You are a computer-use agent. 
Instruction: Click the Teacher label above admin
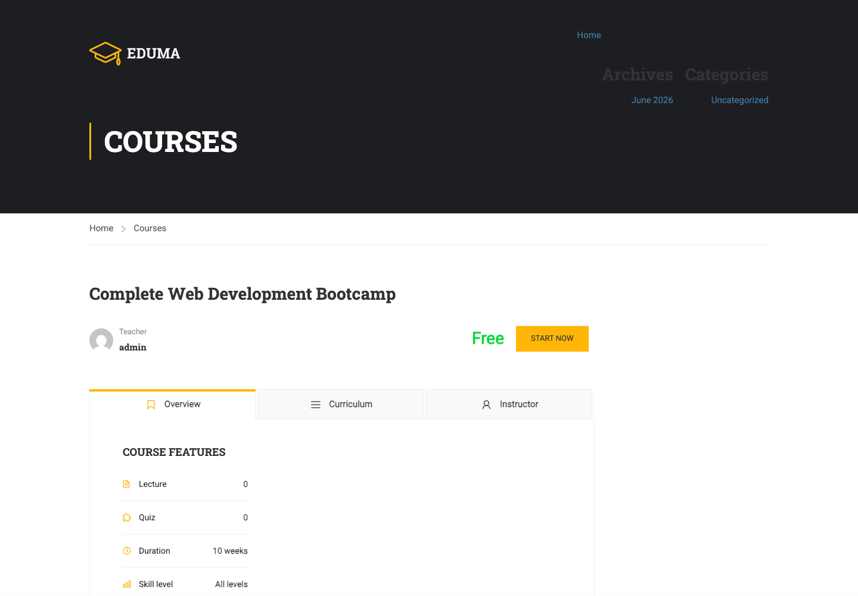click(x=133, y=332)
